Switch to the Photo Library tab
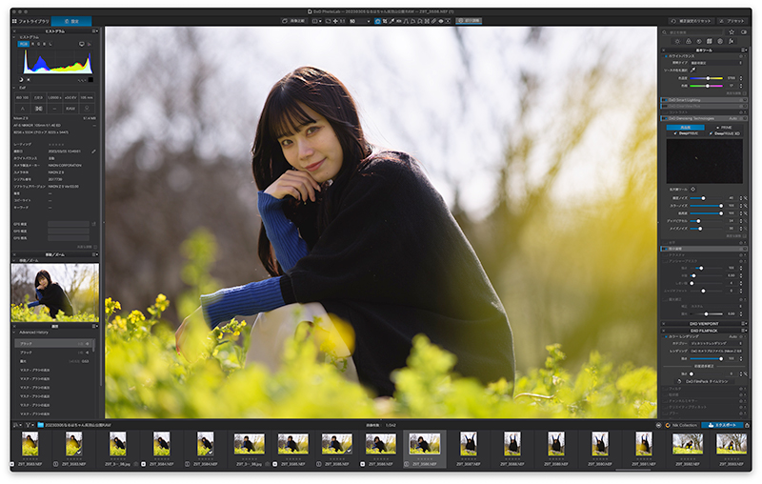This screenshot has height=484, width=762. tap(30, 21)
